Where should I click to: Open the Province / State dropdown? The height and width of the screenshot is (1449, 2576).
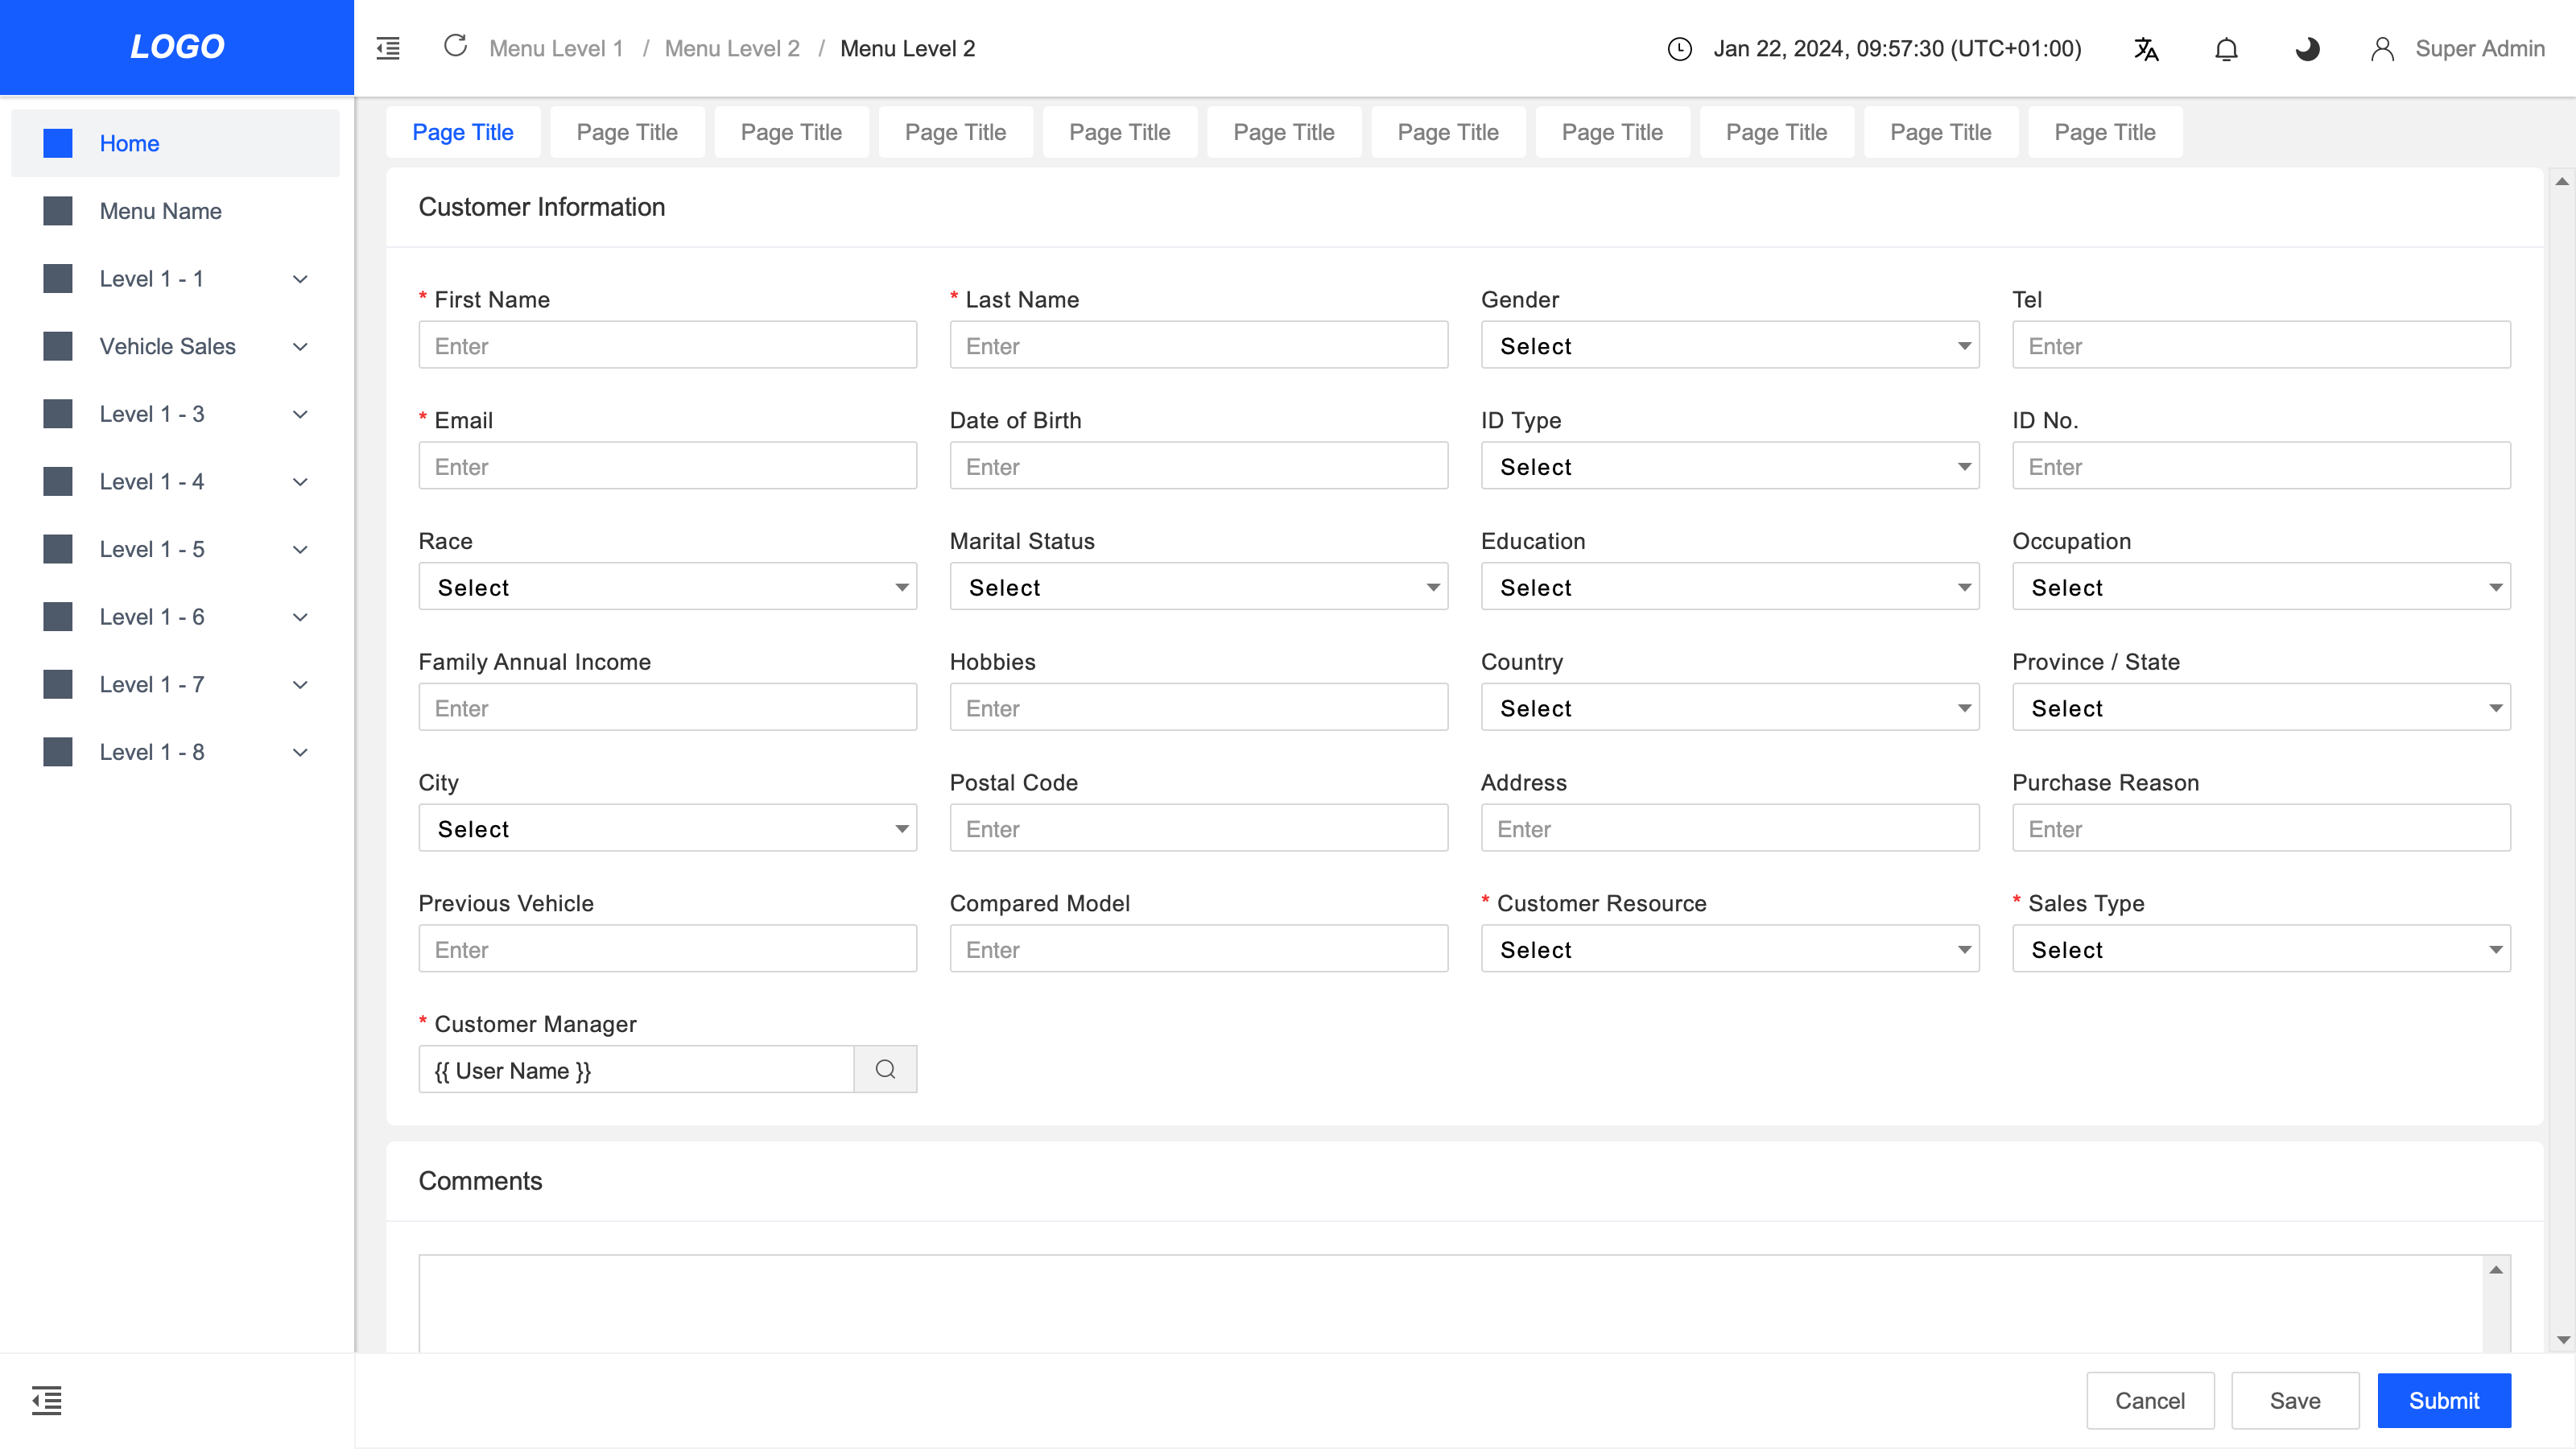click(x=2261, y=708)
